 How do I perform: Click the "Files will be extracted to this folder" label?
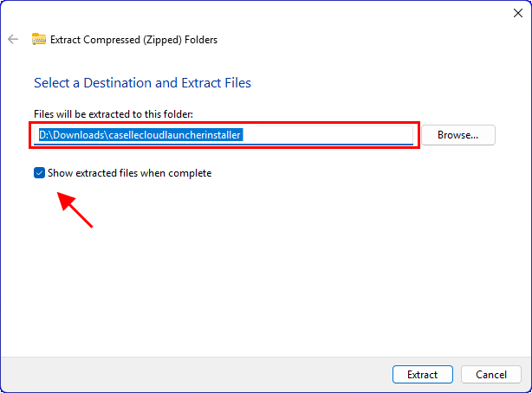click(113, 114)
